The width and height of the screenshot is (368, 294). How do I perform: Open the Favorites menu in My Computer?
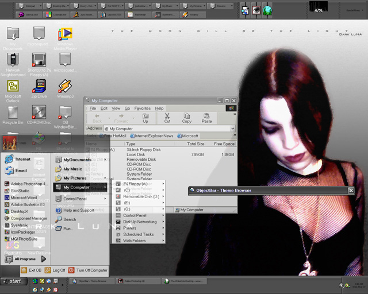coord(142,109)
